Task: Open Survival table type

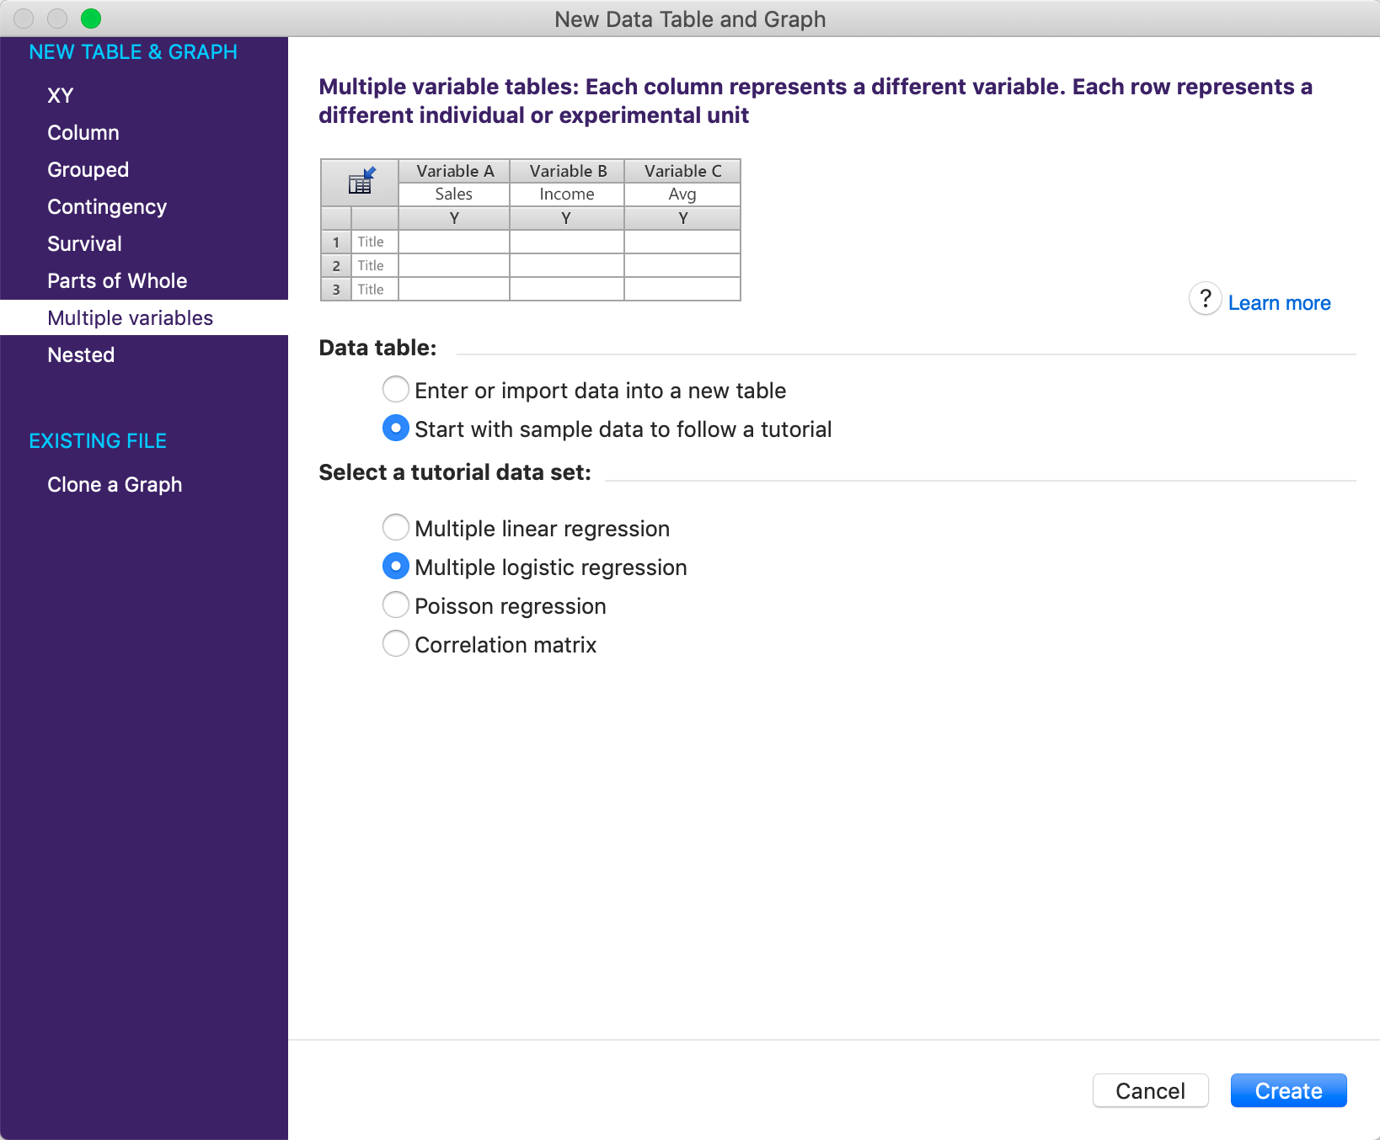Action: 85,243
